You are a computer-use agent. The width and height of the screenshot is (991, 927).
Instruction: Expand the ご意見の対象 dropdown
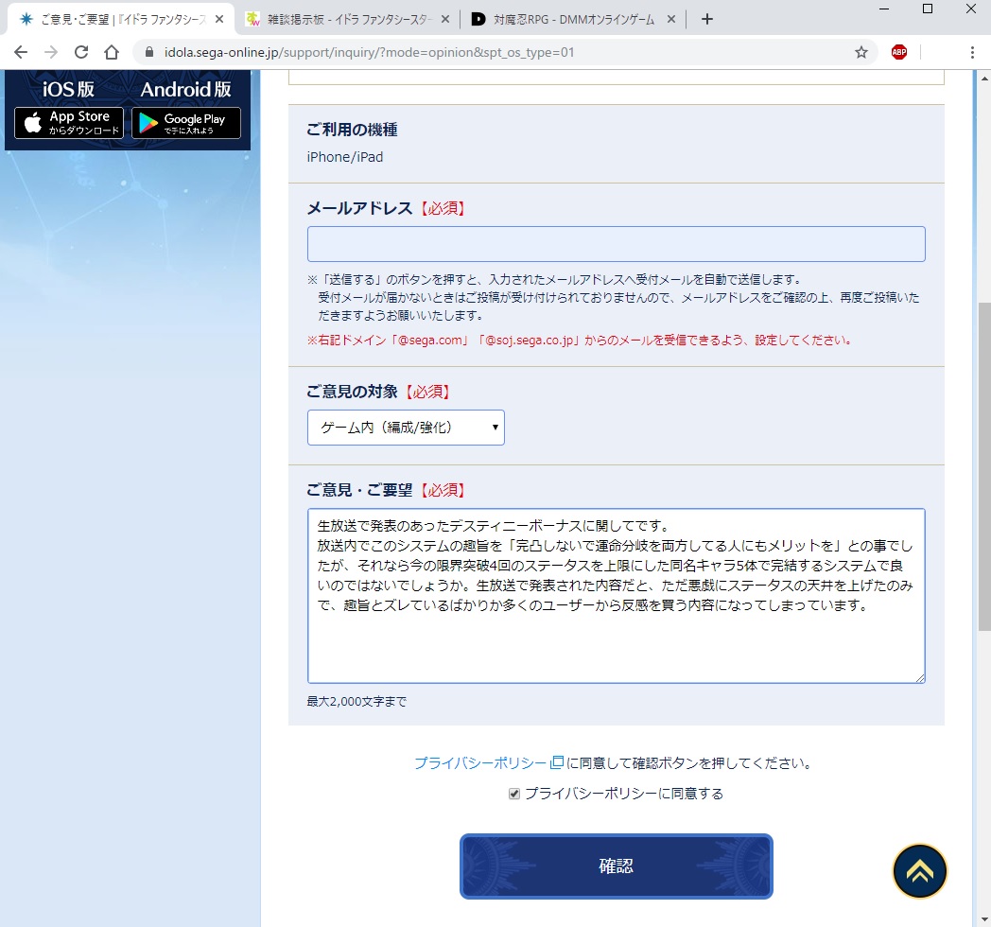pos(406,428)
